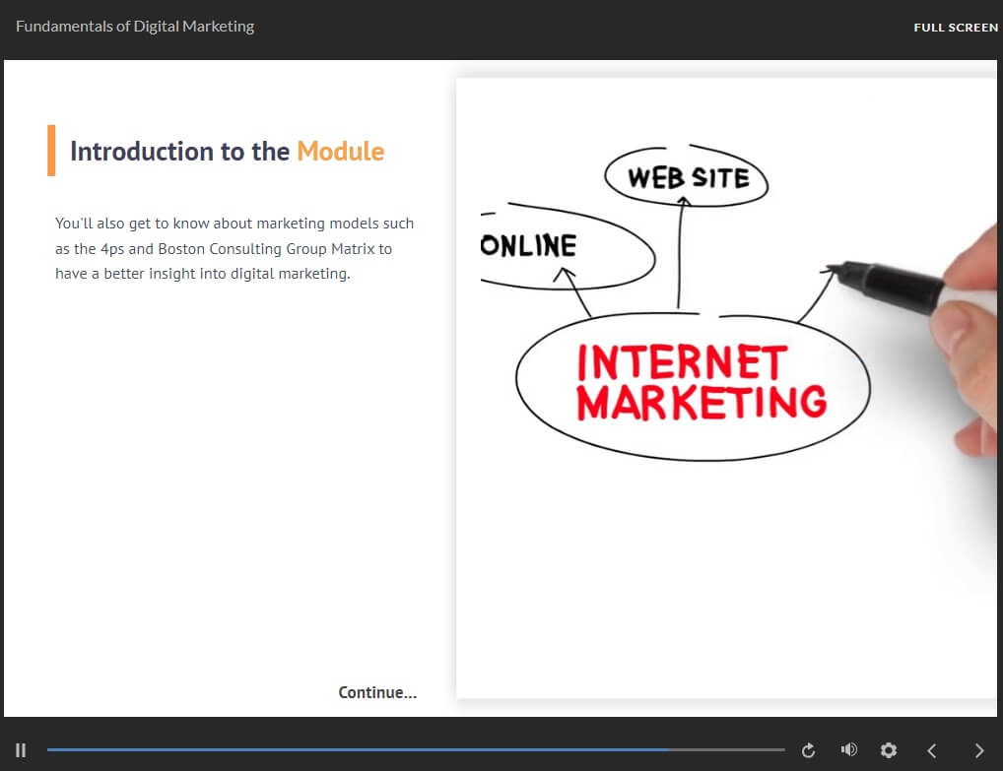Open the player settings gear
1003x771 pixels.
click(x=889, y=750)
